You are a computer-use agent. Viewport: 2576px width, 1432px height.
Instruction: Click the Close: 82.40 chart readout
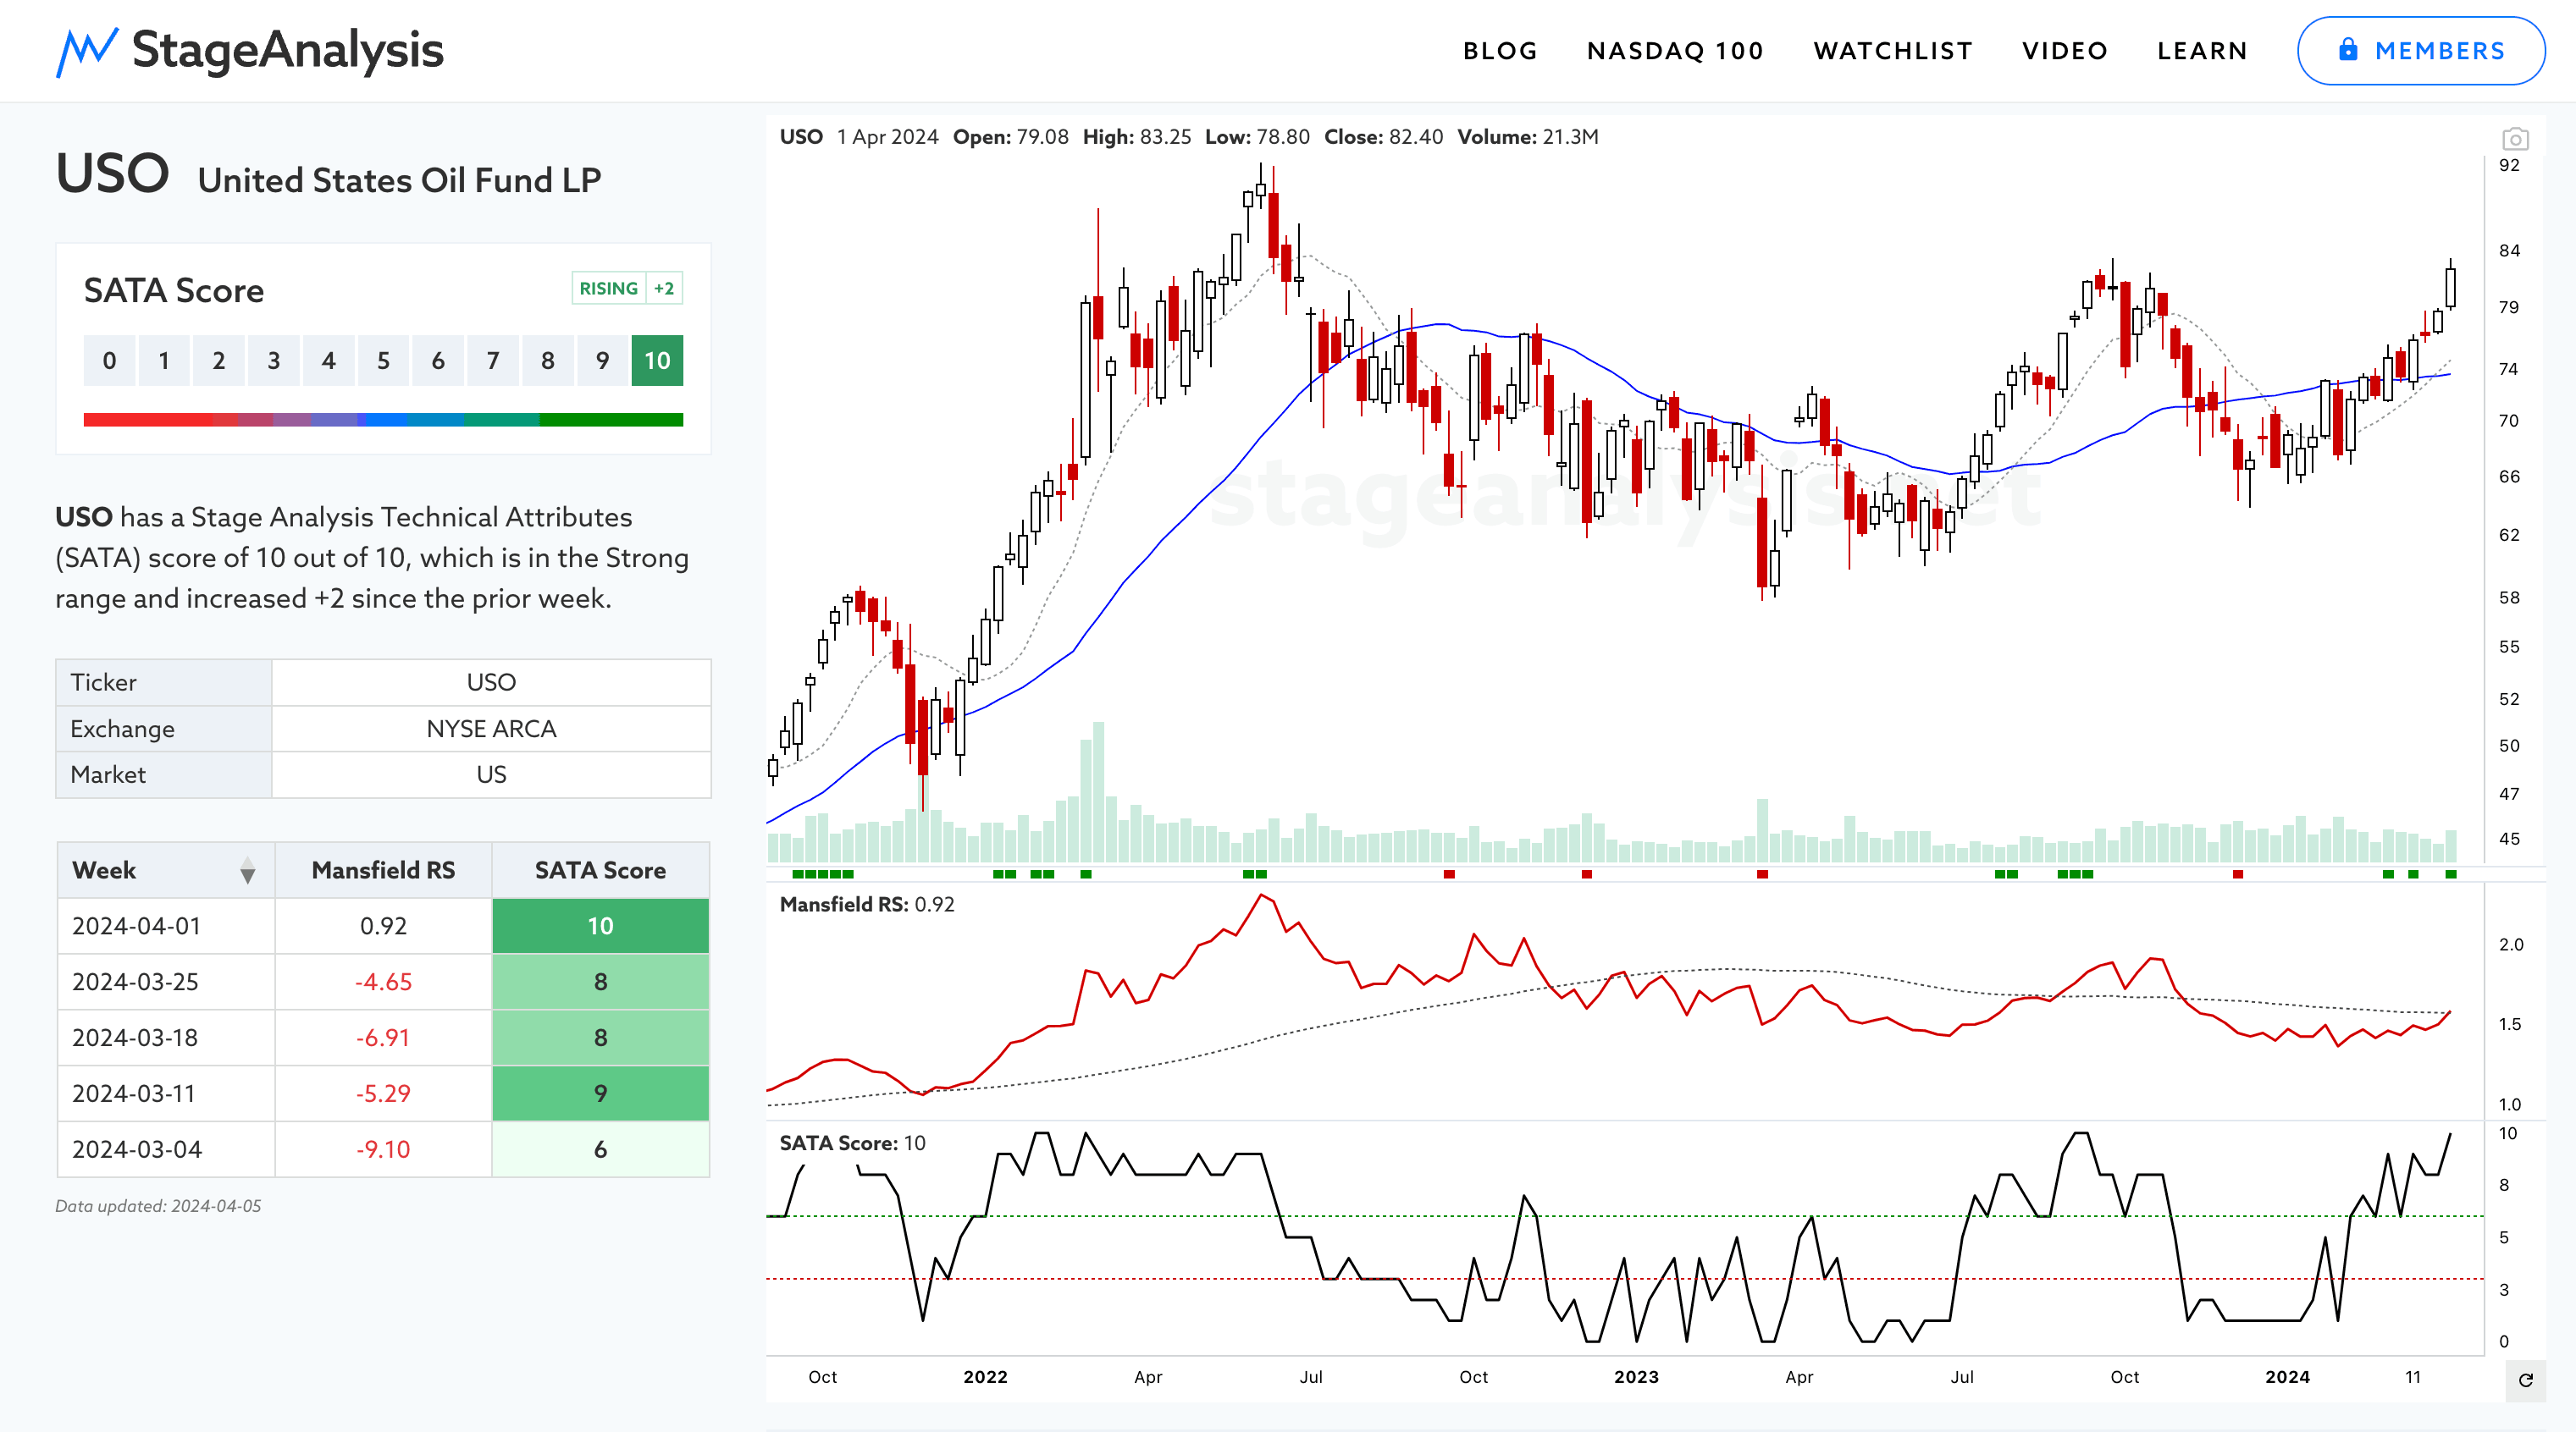click(x=1383, y=137)
